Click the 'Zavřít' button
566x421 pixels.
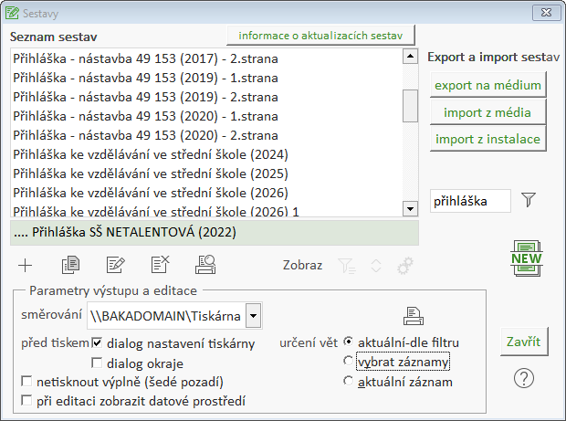tap(524, 342)
